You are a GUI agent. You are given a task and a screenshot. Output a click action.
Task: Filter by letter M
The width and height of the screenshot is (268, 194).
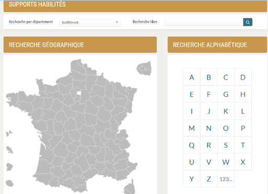point(192,128)
